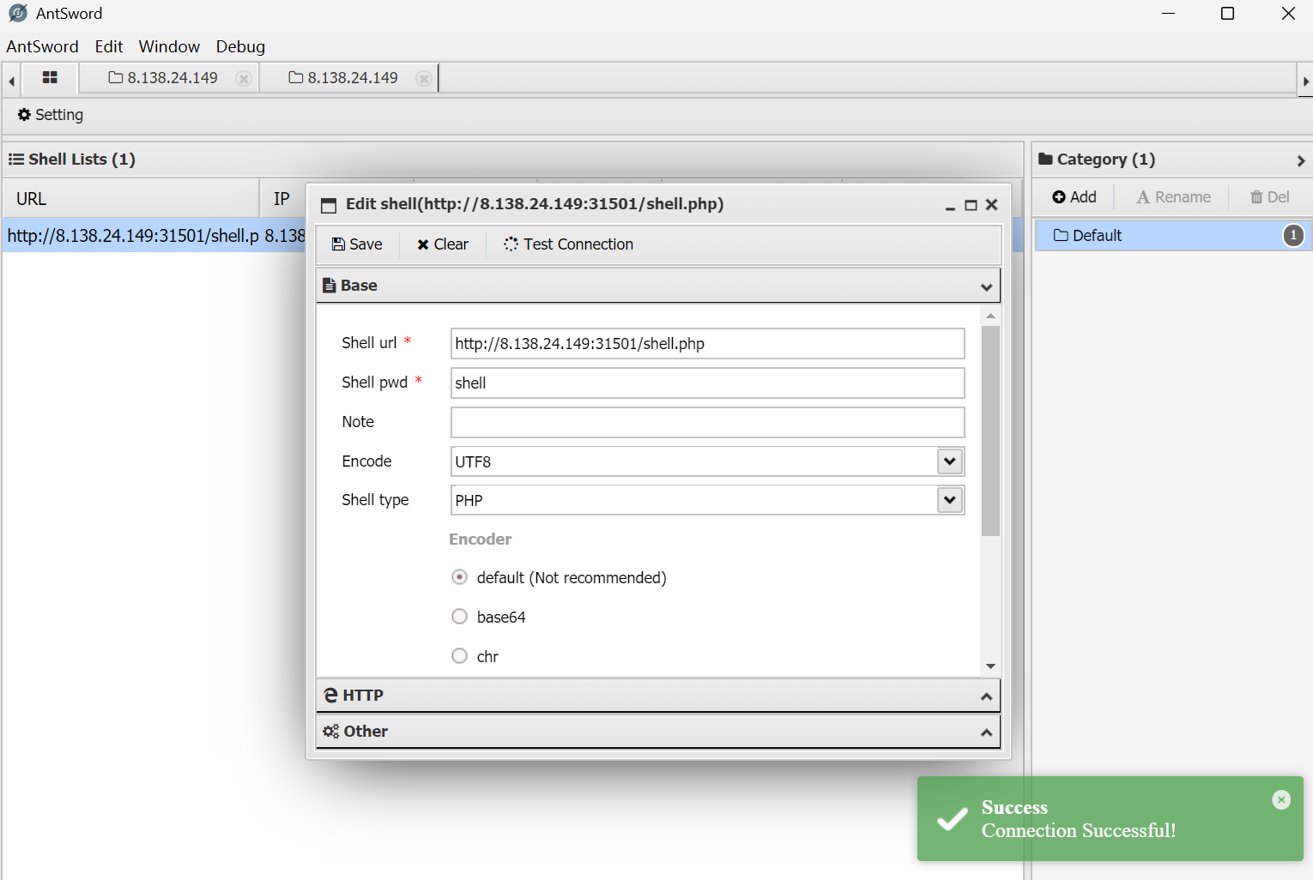Open the Debug menu
Screen dimensions: 1313x880
point(240,46)
